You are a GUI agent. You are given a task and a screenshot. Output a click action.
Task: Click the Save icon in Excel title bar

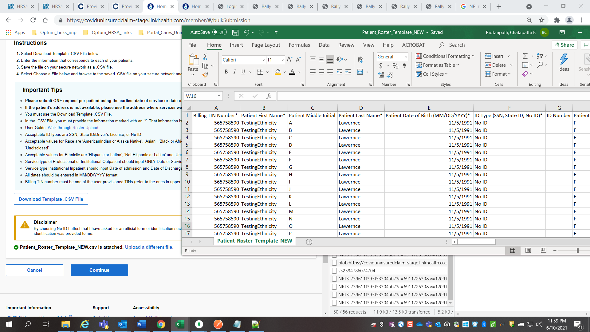(235, 33)
